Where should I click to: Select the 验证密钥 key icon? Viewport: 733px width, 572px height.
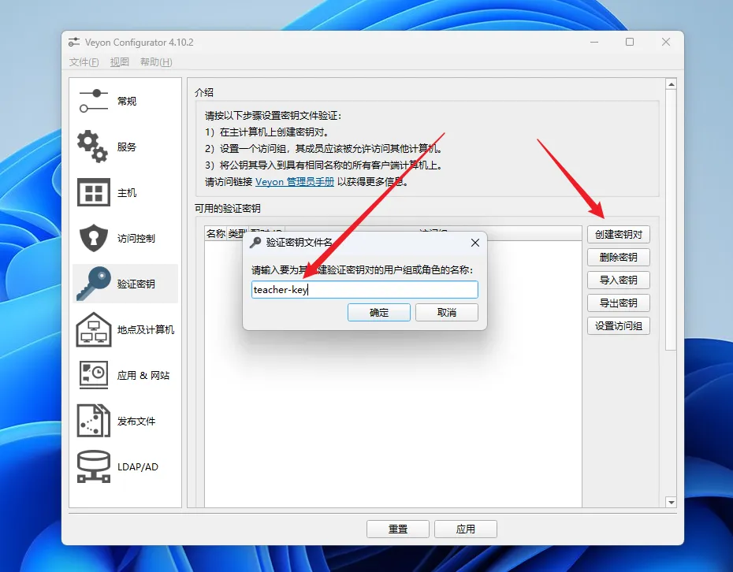[94, 284]
